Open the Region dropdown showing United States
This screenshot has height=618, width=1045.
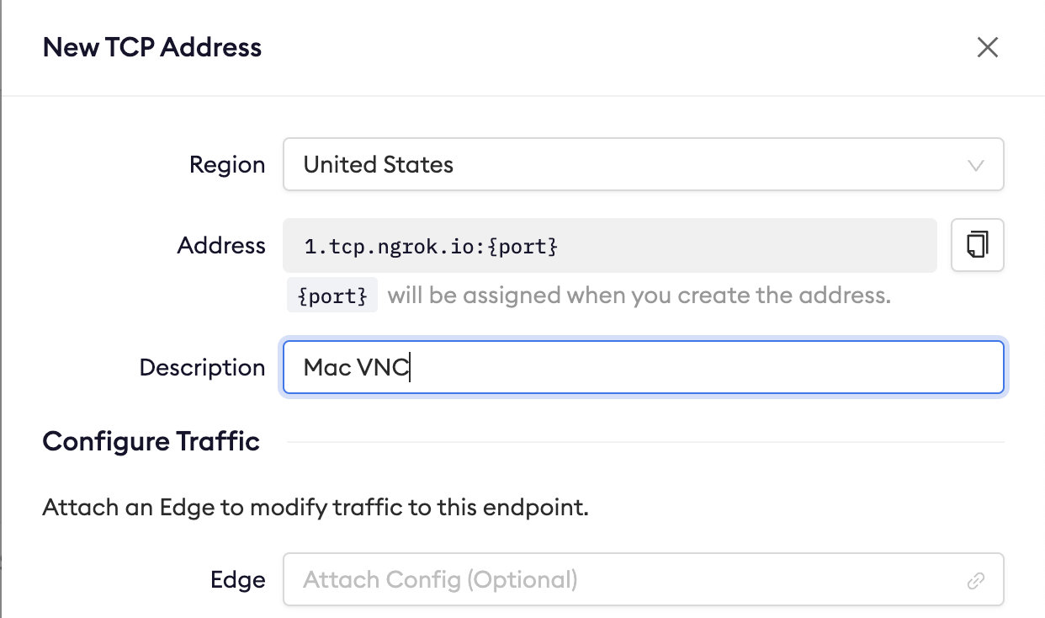tap(643, 164)
